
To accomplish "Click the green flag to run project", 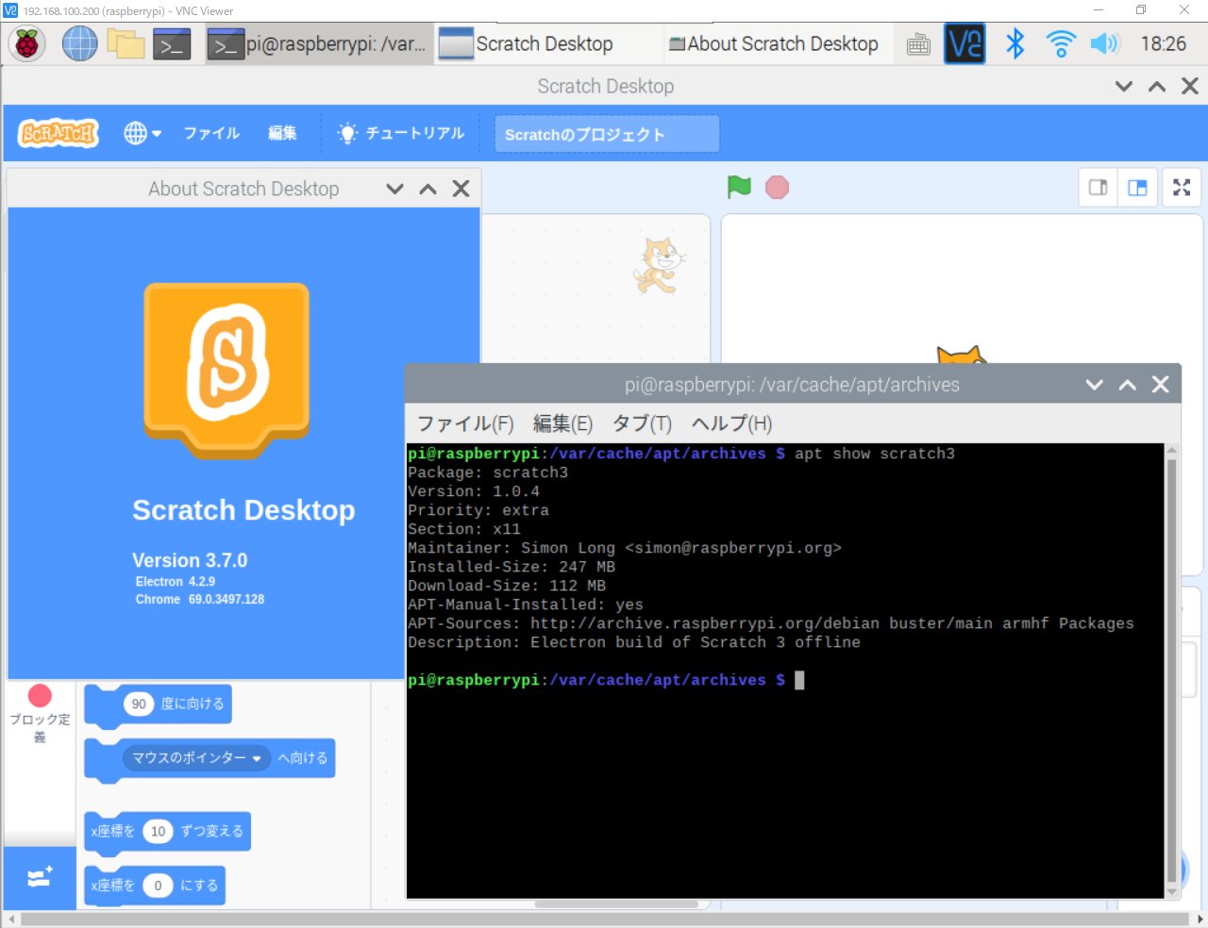I will point(739,187).
